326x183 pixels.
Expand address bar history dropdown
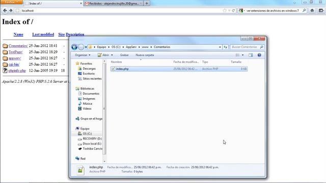tap(220, 47)
